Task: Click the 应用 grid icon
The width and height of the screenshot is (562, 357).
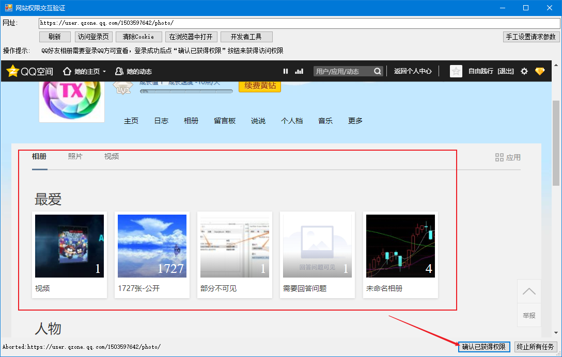Action: [499, 157]
